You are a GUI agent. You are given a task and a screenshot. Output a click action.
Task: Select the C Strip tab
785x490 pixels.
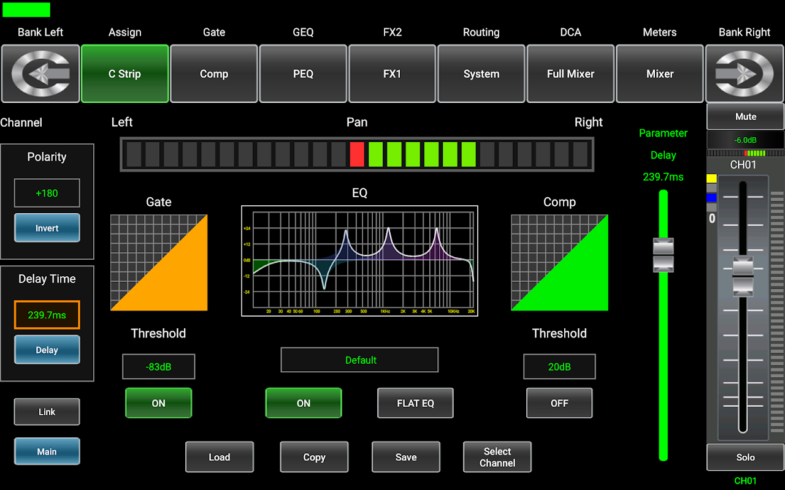tap(125, 73)
